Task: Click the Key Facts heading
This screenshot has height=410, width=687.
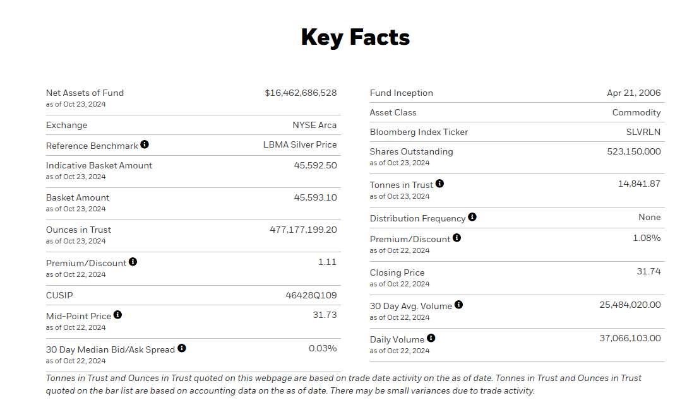Action: [x=355, y=37]
